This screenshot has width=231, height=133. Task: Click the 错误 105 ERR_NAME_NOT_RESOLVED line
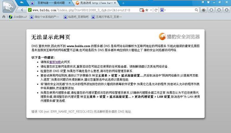tap(82, 111)
